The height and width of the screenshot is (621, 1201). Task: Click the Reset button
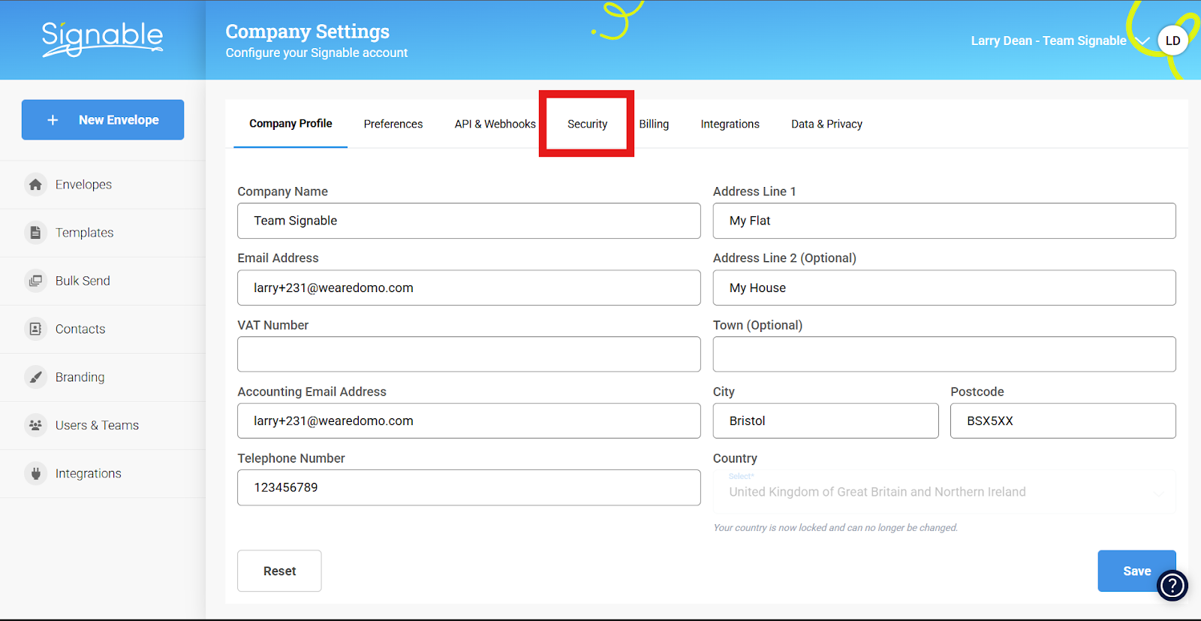[279, 571]
